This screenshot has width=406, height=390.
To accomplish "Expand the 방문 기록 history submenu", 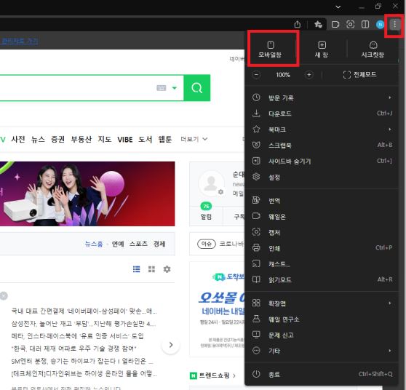I will click(x=322, y=97).
